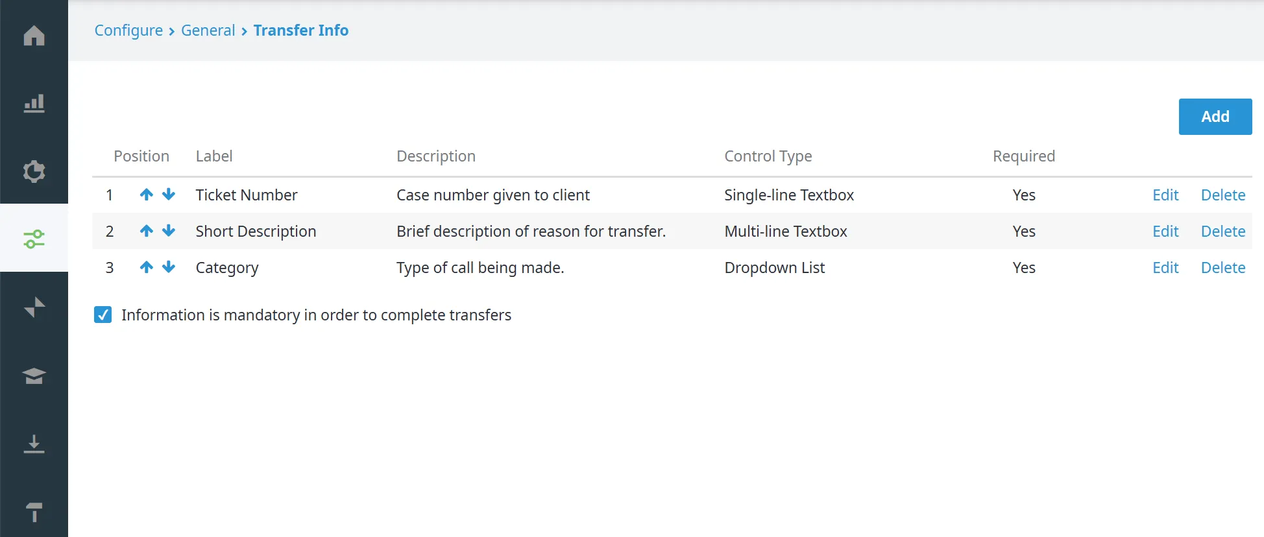1264x537 pixels.
Task: Click the Required column header
Action: click(x=1024, y=156)
